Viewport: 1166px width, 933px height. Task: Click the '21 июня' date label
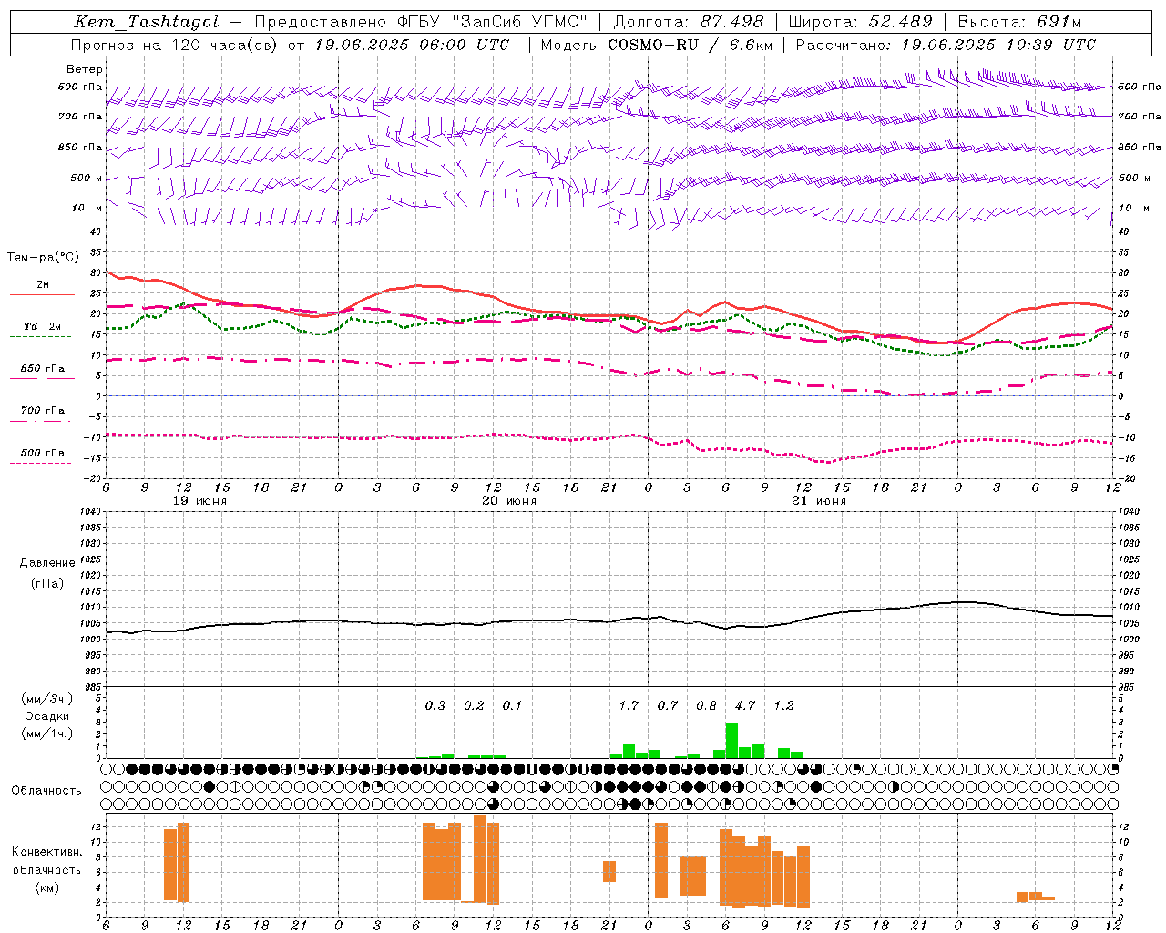click(x=818, y=501)
